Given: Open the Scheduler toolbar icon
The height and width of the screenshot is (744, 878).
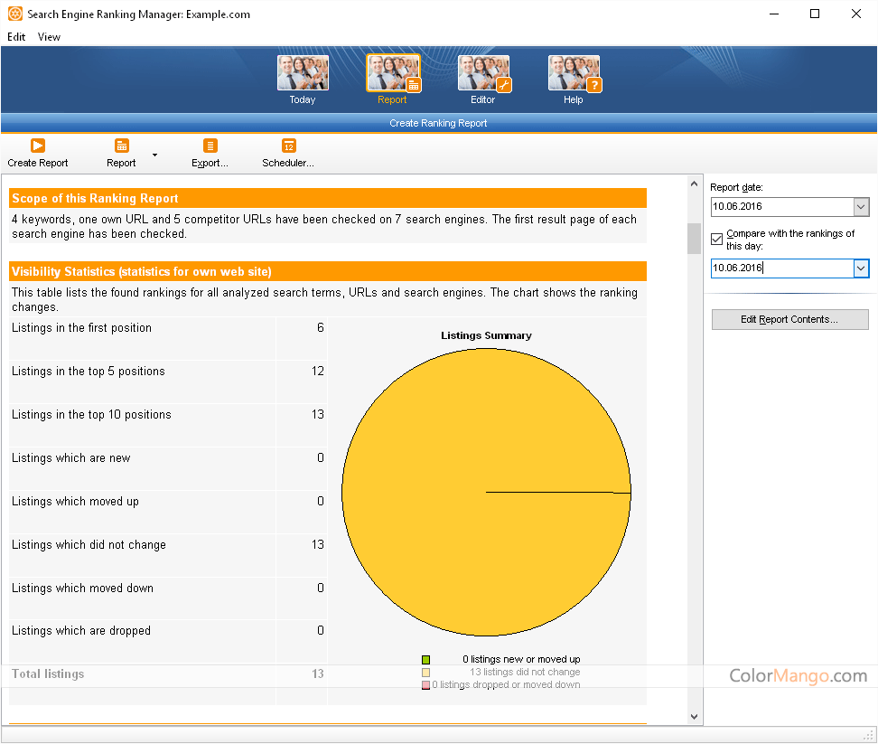Looking at the screenshot, I should [x=288, y=146].
